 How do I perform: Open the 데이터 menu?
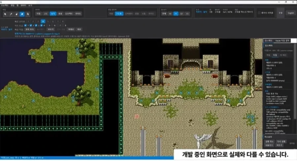click(x=23, y=6)
